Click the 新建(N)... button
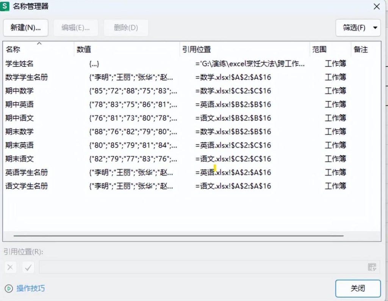This screenshot has height=301, width=388. point(25,28)
